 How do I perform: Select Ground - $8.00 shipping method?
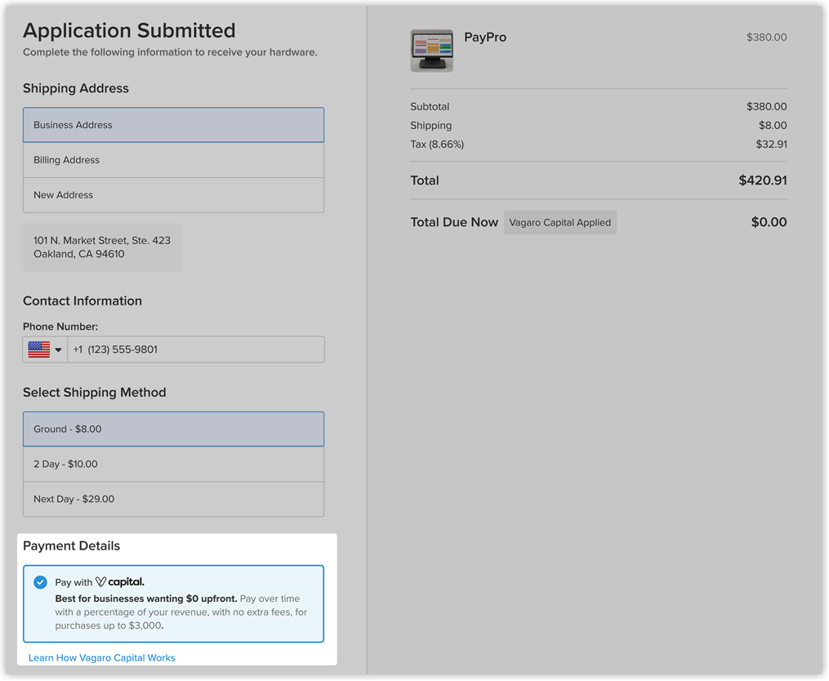coord(173,429)
